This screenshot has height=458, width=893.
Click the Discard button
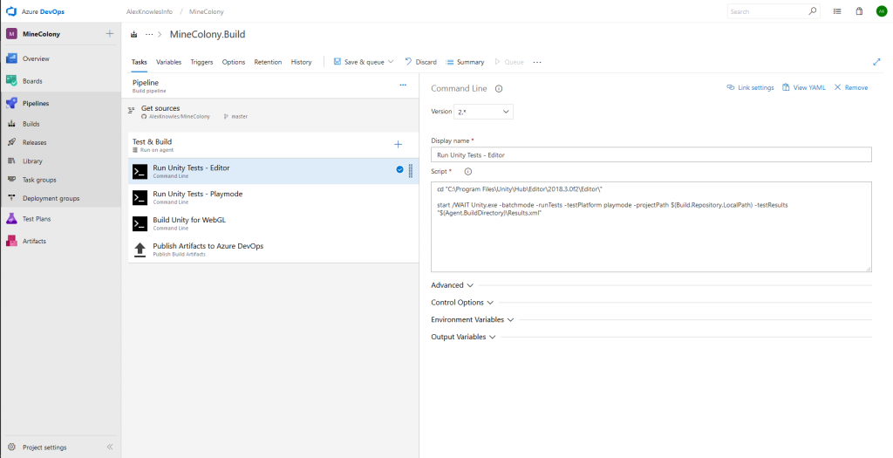pos(420,62)
